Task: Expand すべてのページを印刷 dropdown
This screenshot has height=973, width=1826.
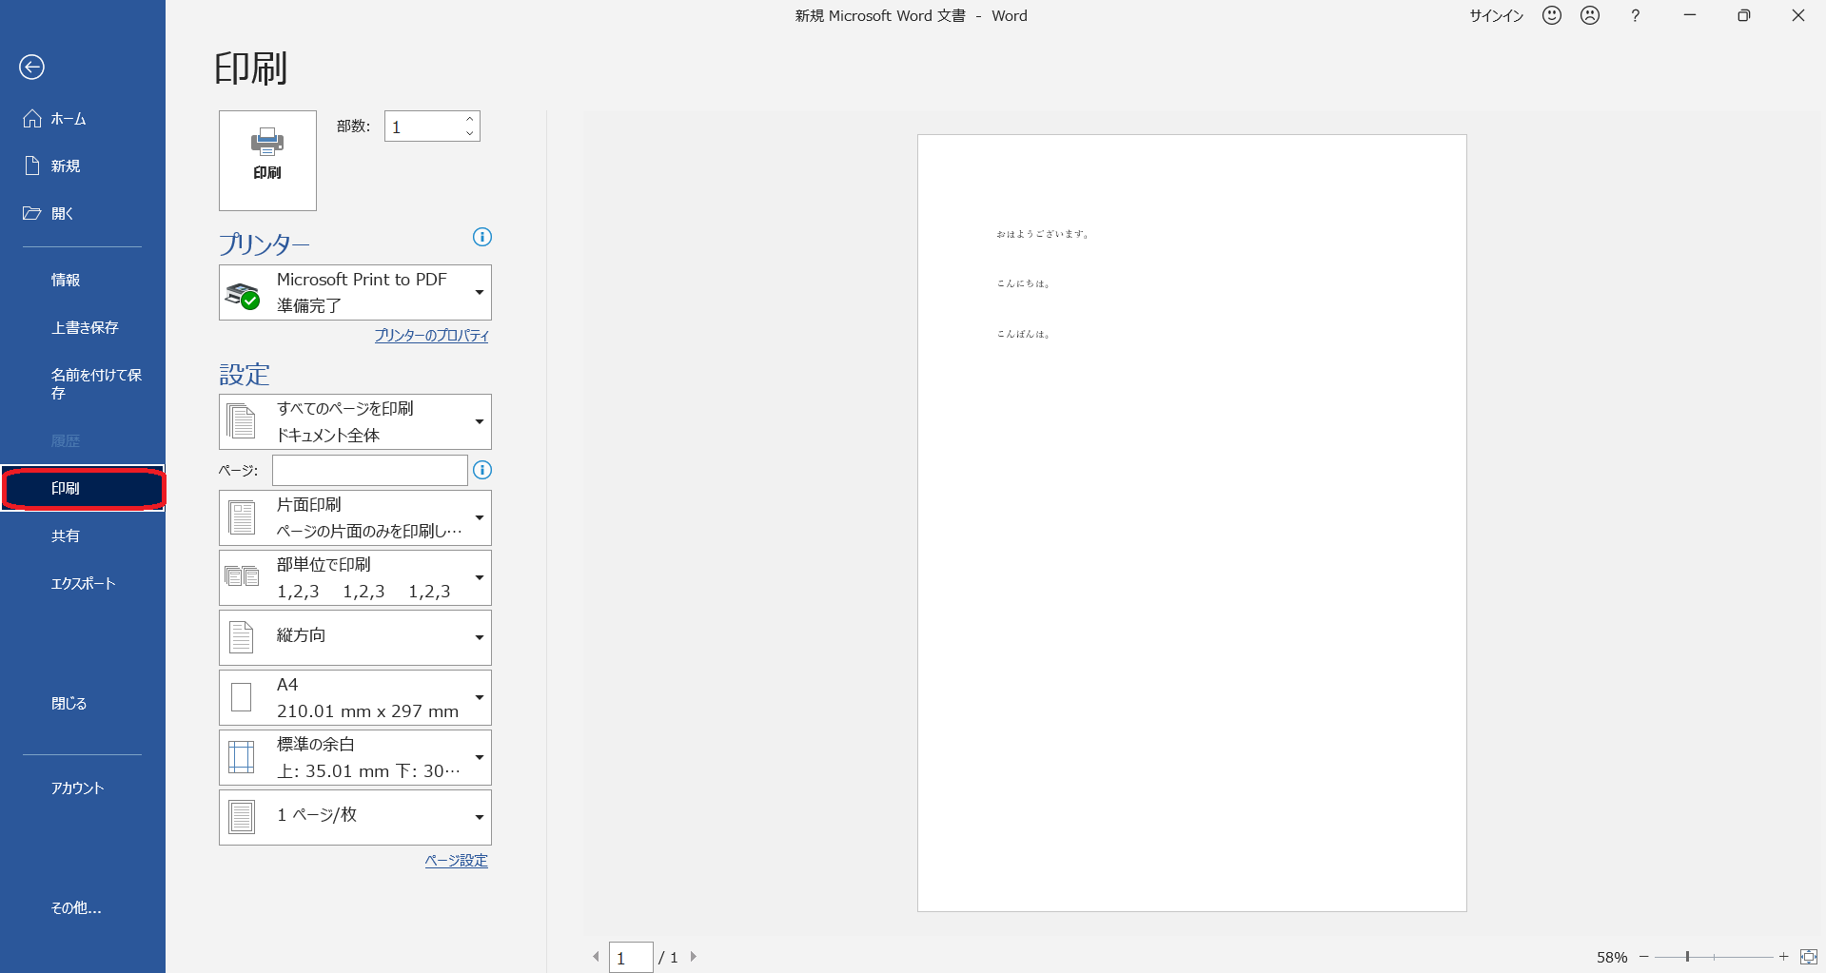Action: tap(355, 421)
